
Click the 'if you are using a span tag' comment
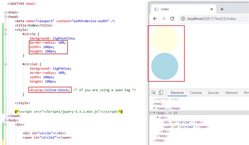pos(105,90)
